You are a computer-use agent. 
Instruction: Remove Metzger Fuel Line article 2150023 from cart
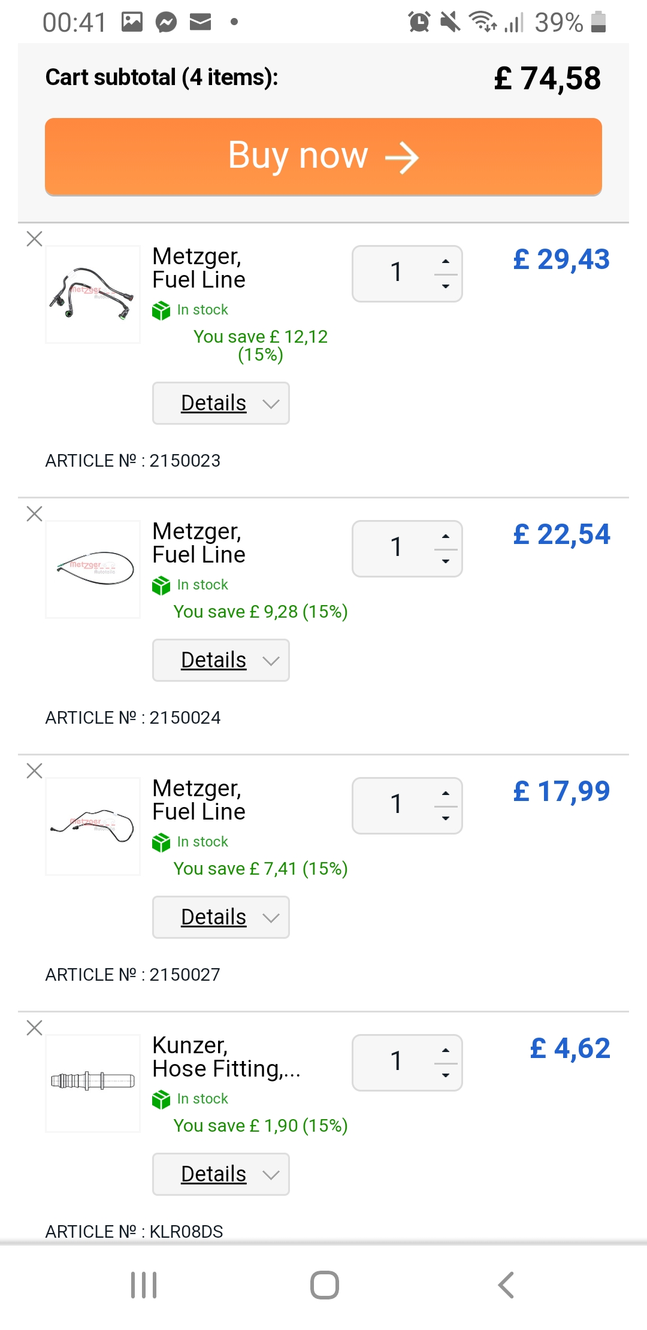coord(35,239)
